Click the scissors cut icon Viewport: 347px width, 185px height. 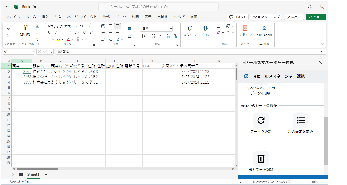37,26
